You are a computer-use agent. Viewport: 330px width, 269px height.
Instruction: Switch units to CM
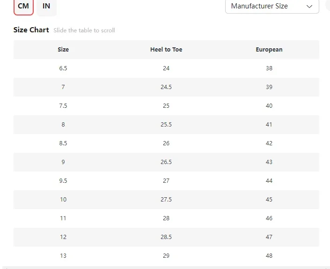tap(23, 6)
